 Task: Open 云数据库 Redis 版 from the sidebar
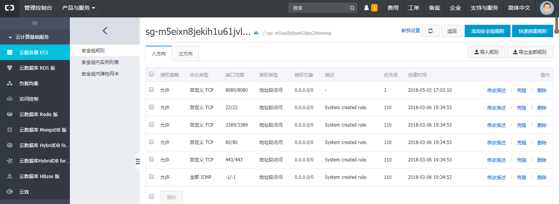tap(38, 114)
